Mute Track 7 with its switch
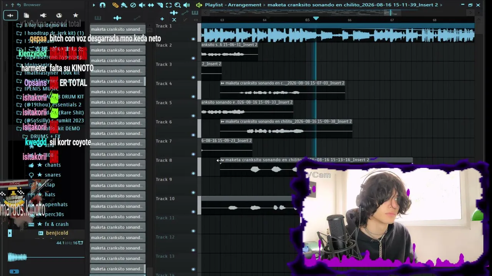The height and width of the screenshot is (276, 492). 193,154
